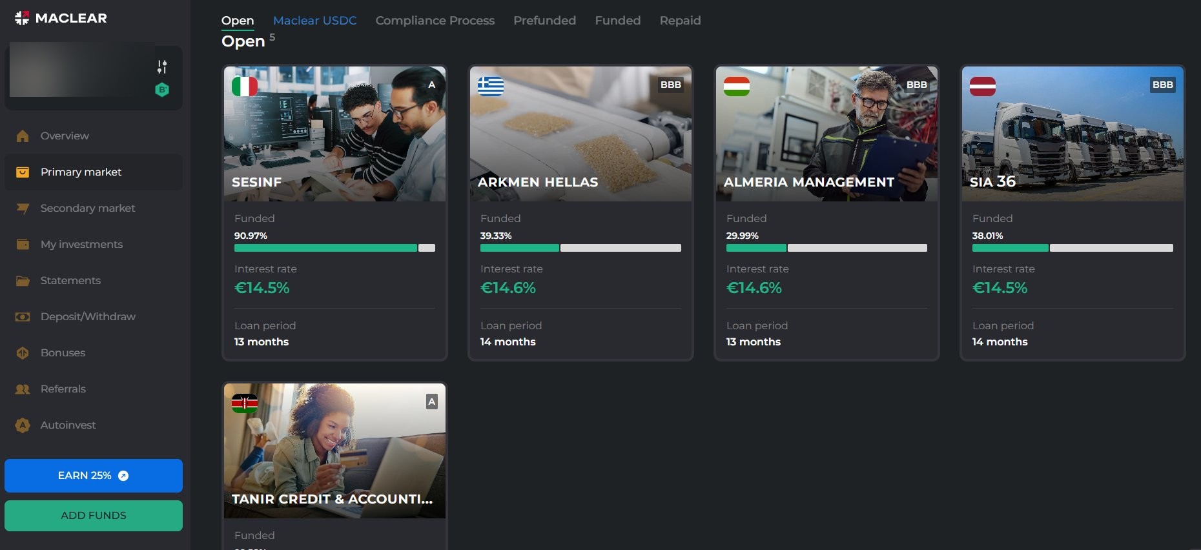Screen dimensions: 1201x550
Task: Click the Primary market icon
Action: [23, 172]
